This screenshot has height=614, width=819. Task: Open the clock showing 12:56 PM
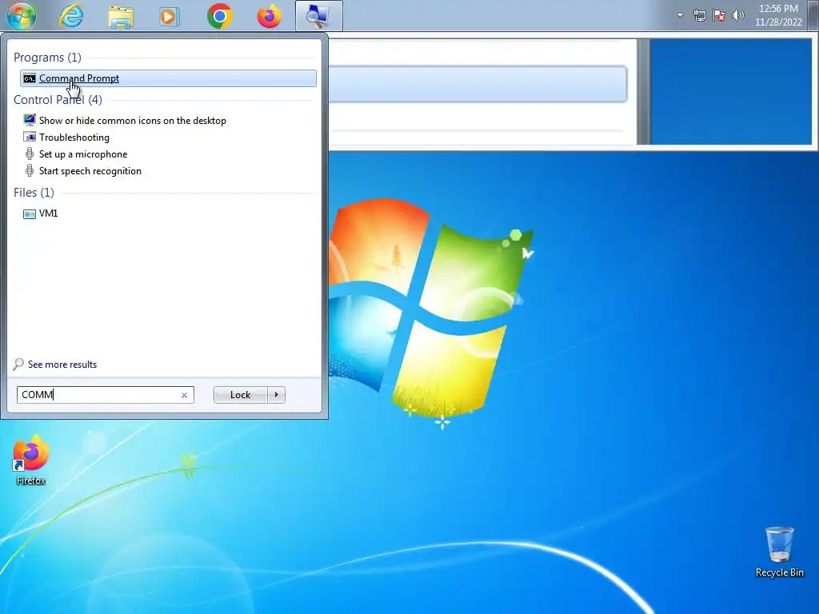point(778,15)
